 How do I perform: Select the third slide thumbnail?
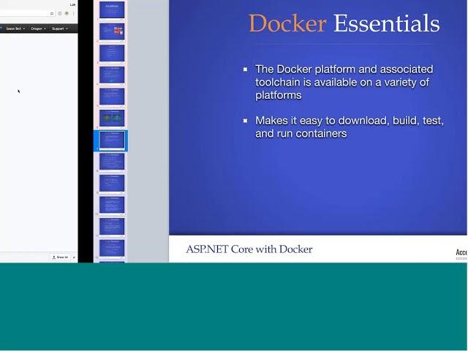(112, 53)
